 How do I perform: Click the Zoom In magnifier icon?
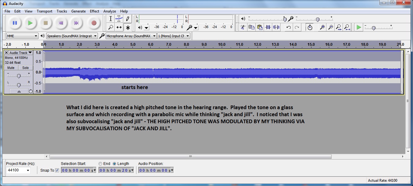pyautogui.click(x=322, y=27)
